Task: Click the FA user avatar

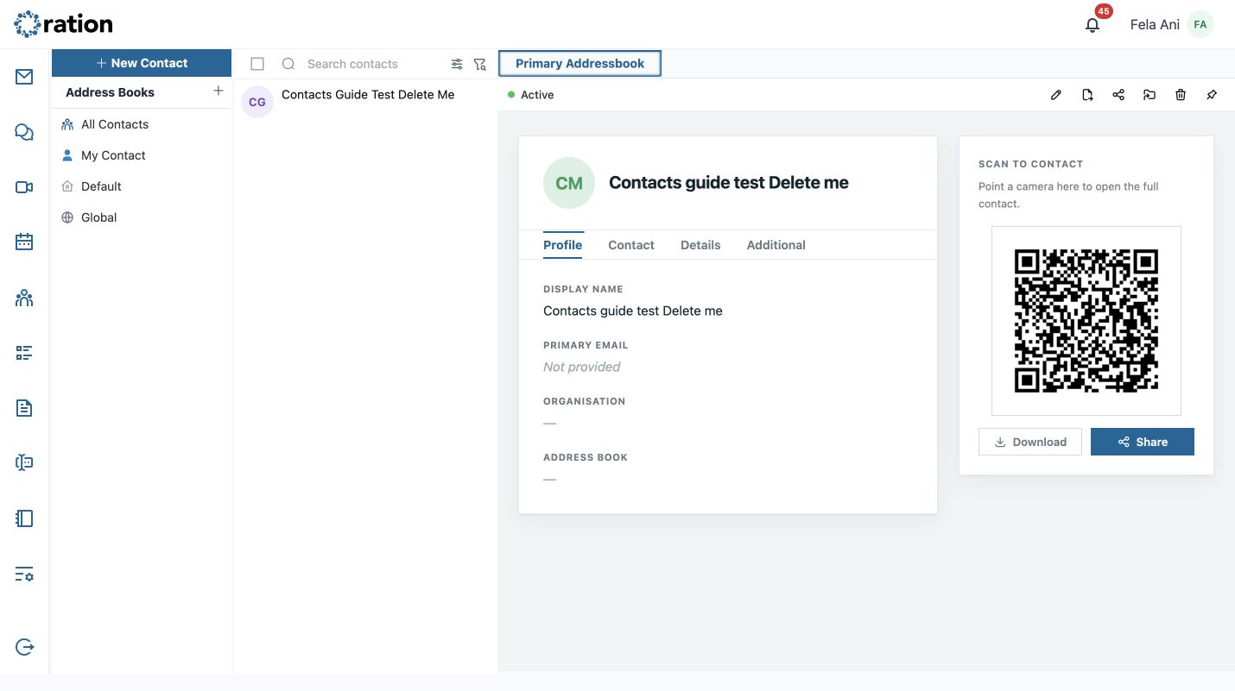Action: [1200, 24]
